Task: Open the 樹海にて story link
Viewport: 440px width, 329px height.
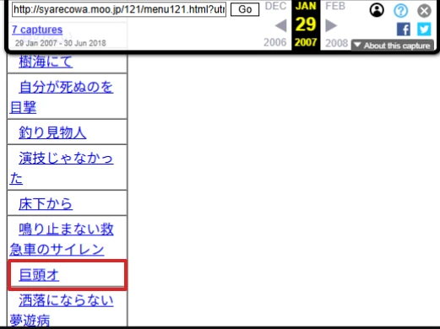Action: [46, 62]
